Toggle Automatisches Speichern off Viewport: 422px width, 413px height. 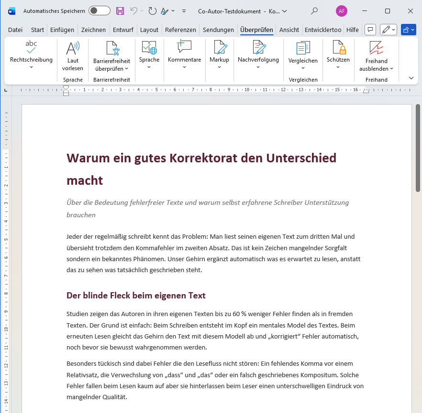pos(99,11)
